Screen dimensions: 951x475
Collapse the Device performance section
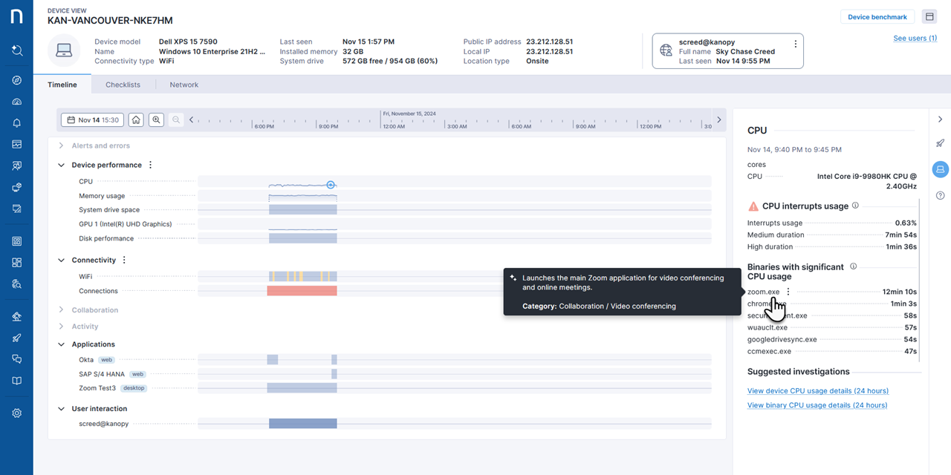[x=62, y=165]
